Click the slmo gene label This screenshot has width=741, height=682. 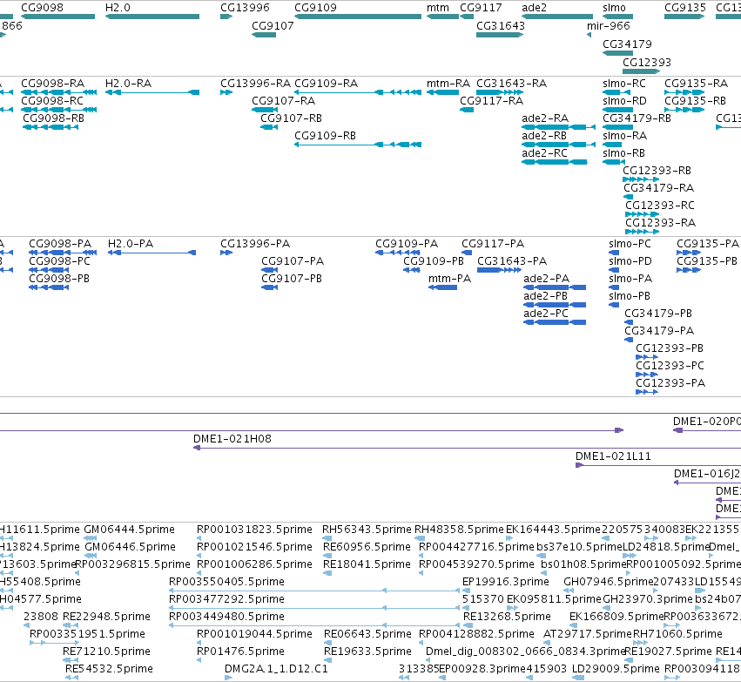pos(615,8)
